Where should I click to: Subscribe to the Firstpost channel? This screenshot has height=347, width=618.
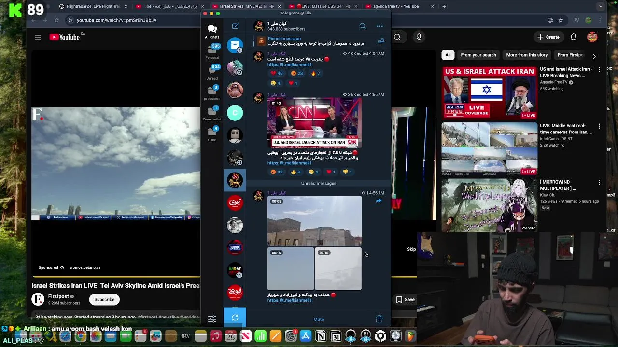(x=104, y=299)
